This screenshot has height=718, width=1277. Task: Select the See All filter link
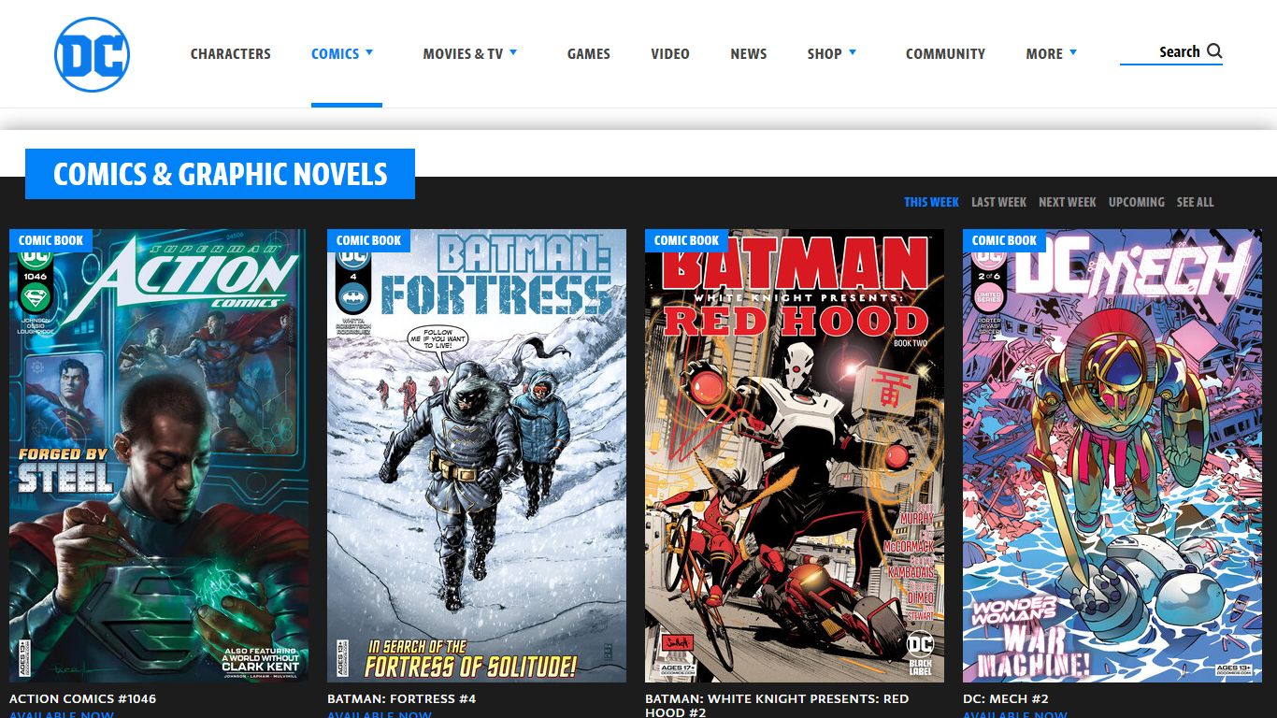click(1195, 202)
